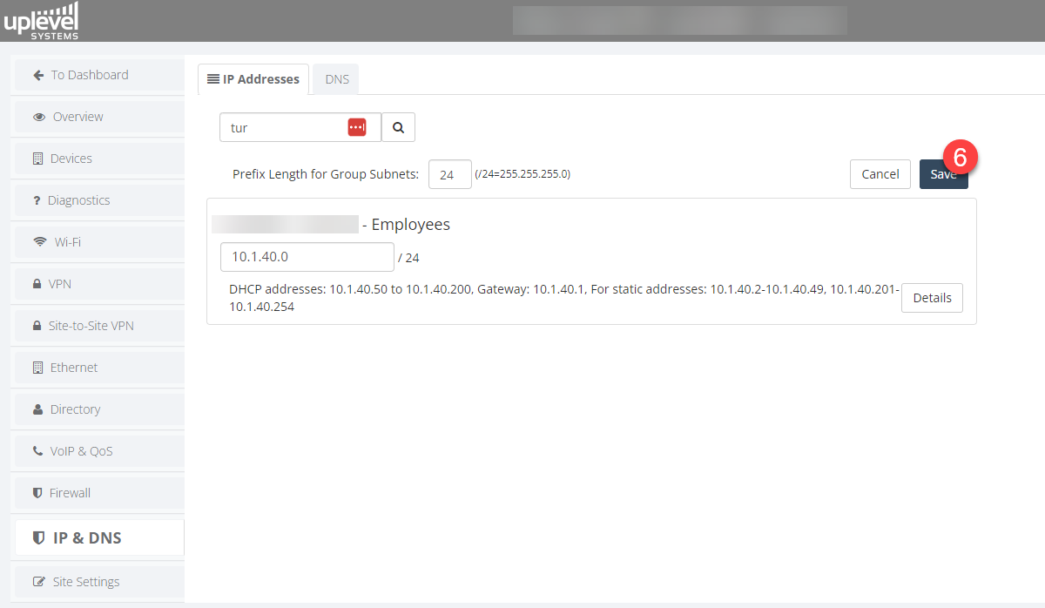Click the Save button
The width and height of the screenshot is (1045, 608).
coord(943,174)
